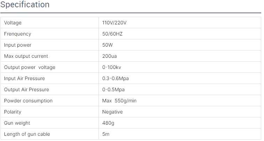Select the 0-0.5Mpa value cell
This screenshot has width=264, height=141.
click(113, 89)
